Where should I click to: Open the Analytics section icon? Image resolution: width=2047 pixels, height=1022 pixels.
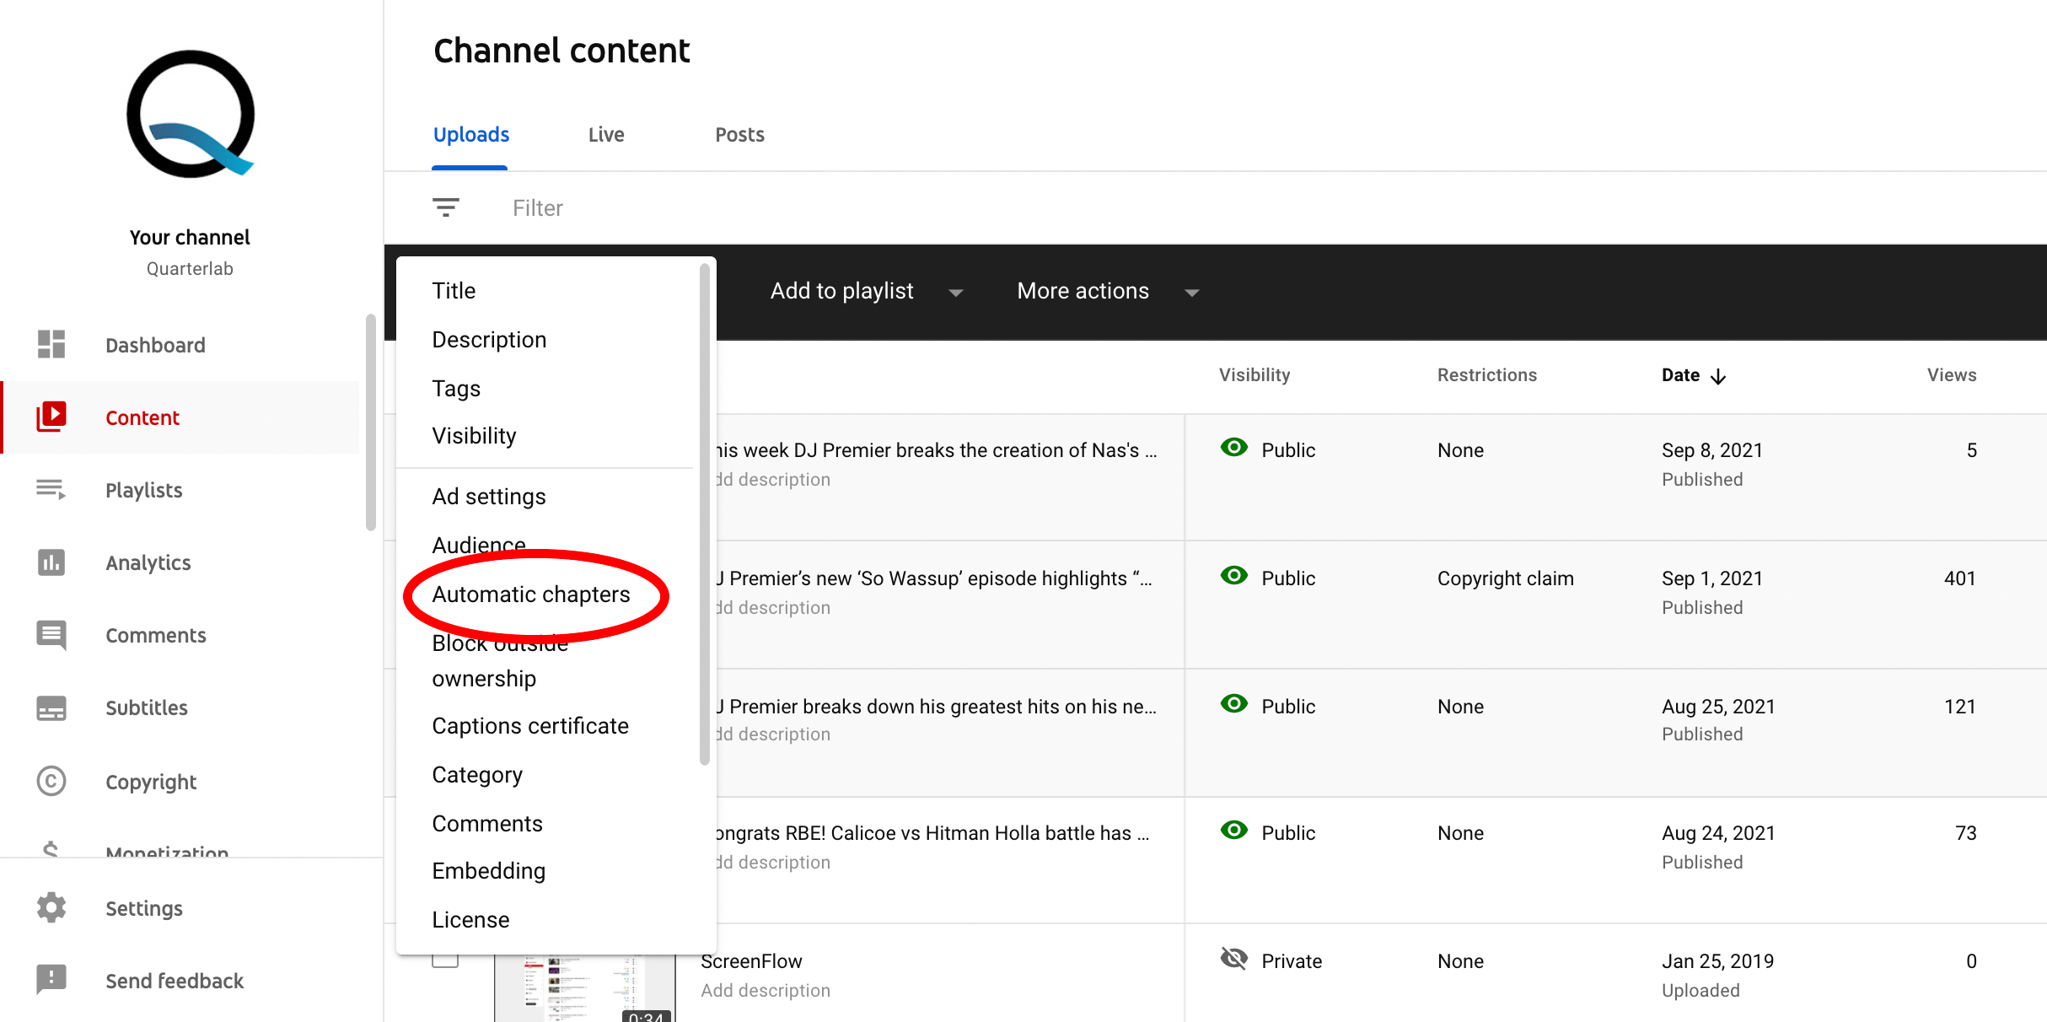pos(51,562)
